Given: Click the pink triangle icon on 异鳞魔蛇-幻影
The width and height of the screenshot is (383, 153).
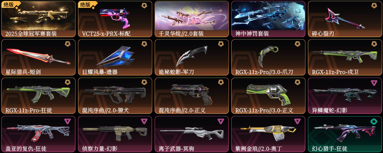Looking at the screenshot, I should 374,83.
